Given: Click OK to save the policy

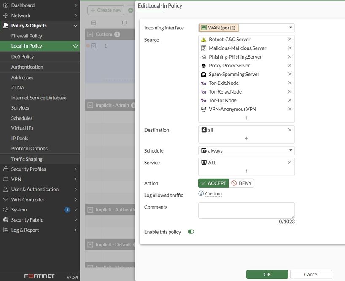Looking at the screenshot, I should [x=267, y=274].
